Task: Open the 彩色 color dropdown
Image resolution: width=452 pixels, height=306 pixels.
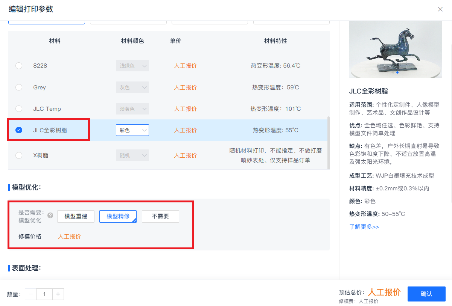Action: pos(132,130)
